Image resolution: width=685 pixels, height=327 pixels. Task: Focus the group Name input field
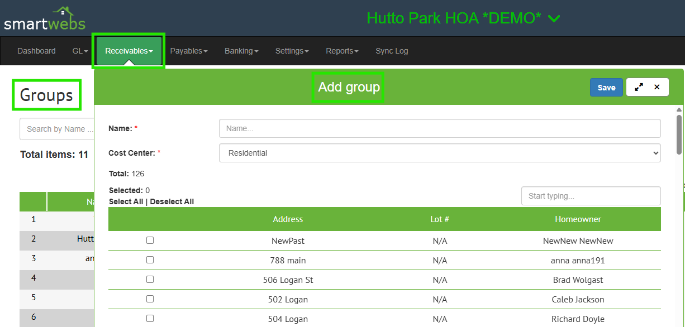coord(439,128)
